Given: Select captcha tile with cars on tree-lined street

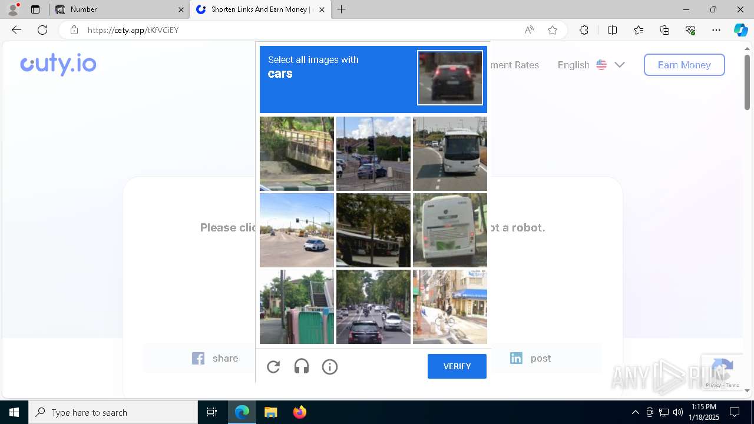Looking at the screenshot, I should tap(373, 307).
